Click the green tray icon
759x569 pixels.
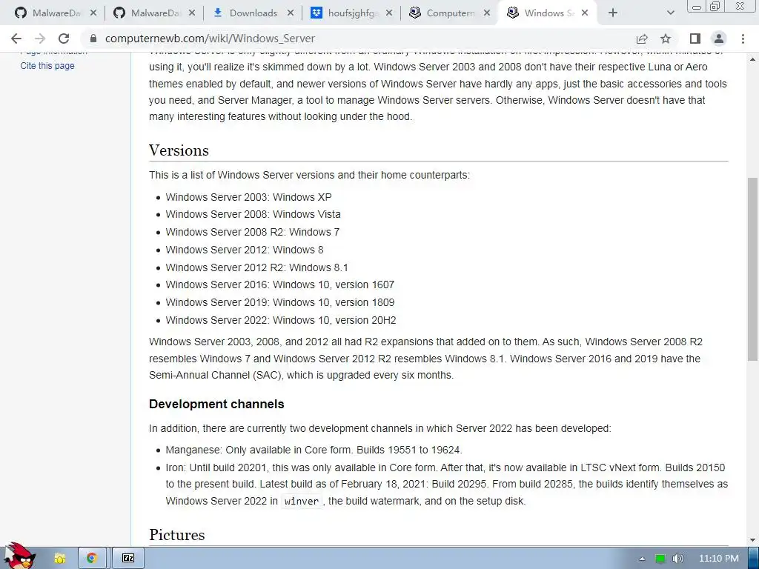pos(660,559)
